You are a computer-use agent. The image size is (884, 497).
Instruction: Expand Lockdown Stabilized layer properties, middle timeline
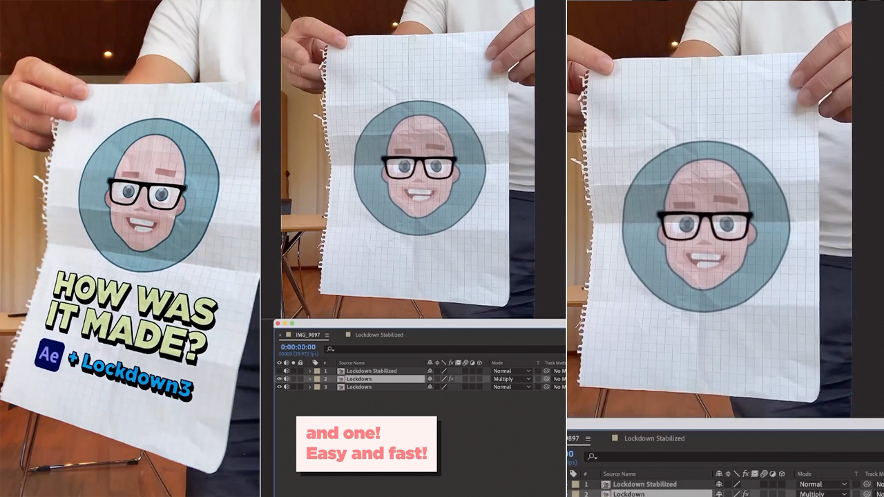click(310, 371)
